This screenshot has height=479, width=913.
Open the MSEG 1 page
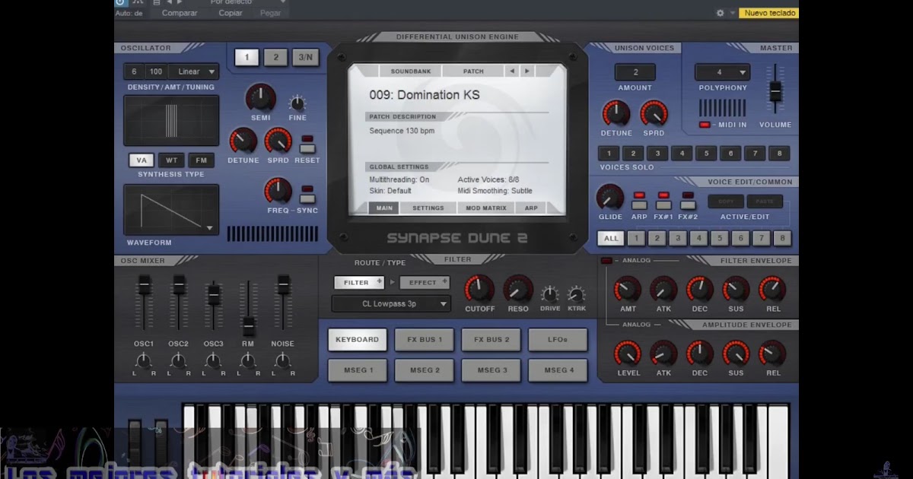[358, 370]
